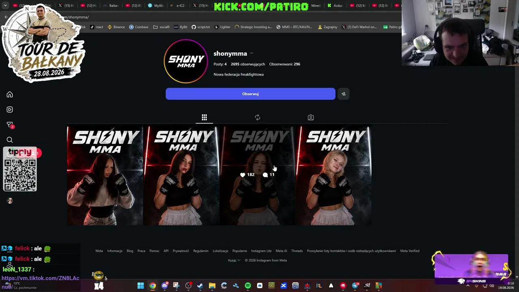
Task: Open Telegram from the taskbar
Action: coord(355,286)
